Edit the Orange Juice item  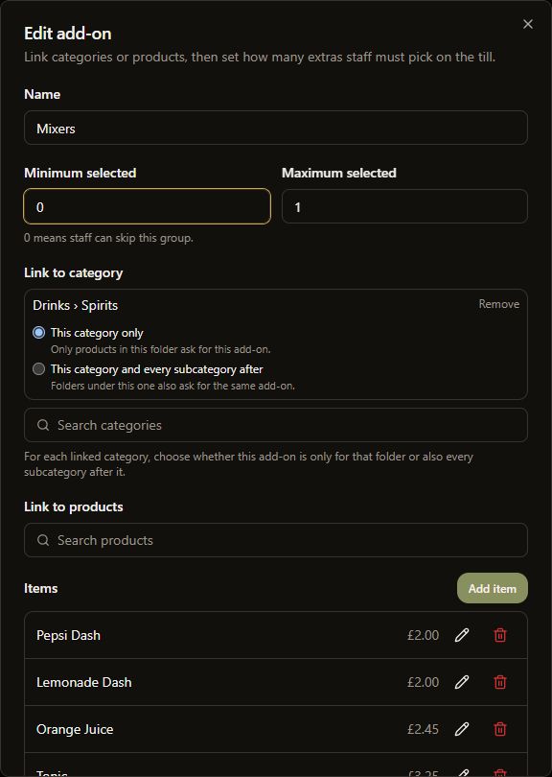coord(461,729)
